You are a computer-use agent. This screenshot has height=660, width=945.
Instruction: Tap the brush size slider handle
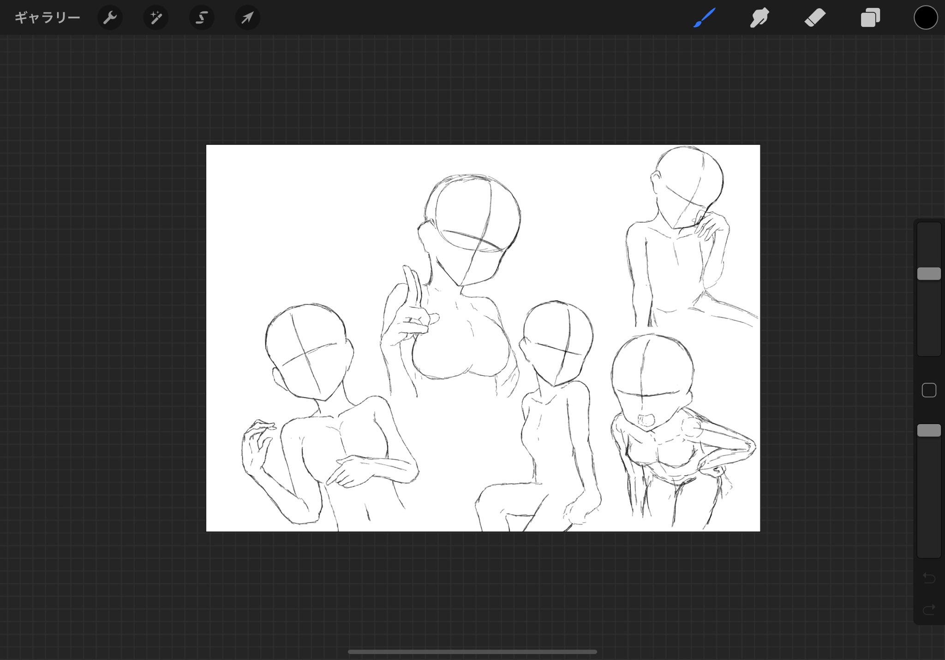coord(928,274)
